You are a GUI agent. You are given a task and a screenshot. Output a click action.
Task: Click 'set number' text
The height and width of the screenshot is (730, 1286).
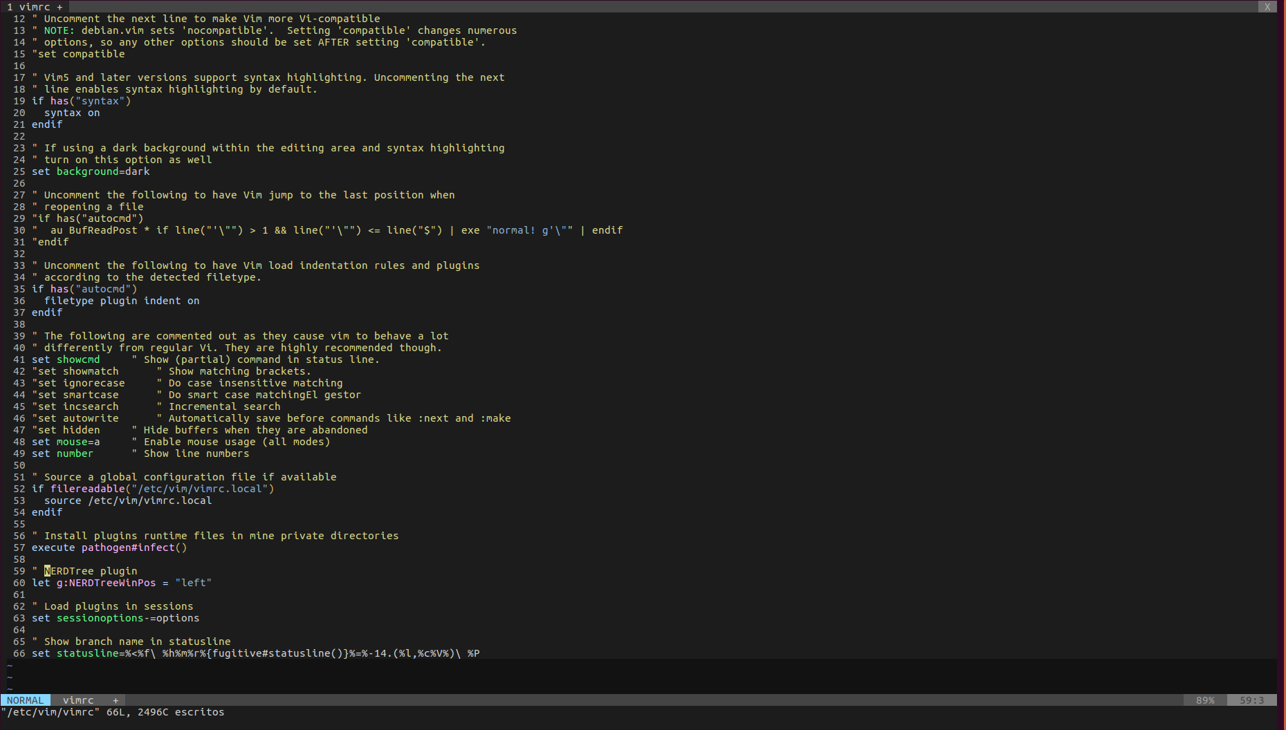pyautogui.click(x=62, y=453)
